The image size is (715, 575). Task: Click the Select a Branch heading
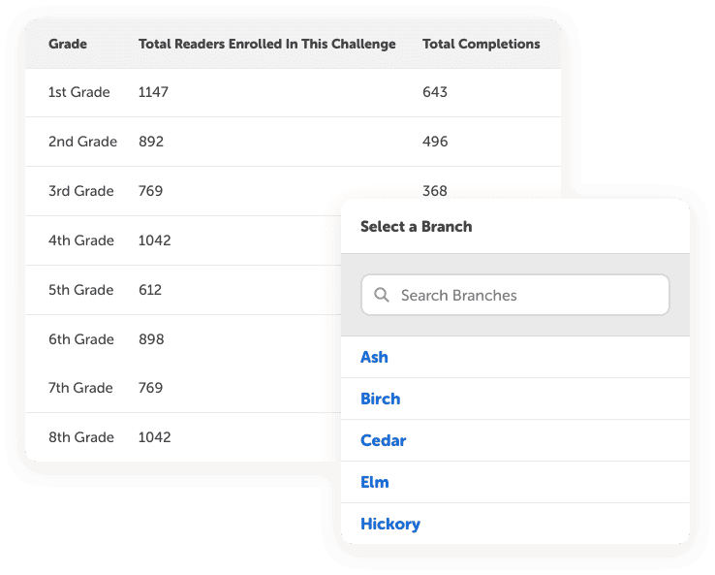point(416,226)
